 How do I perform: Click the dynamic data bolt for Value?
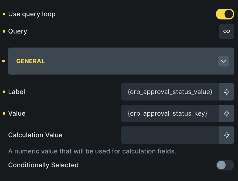(226, 113)
